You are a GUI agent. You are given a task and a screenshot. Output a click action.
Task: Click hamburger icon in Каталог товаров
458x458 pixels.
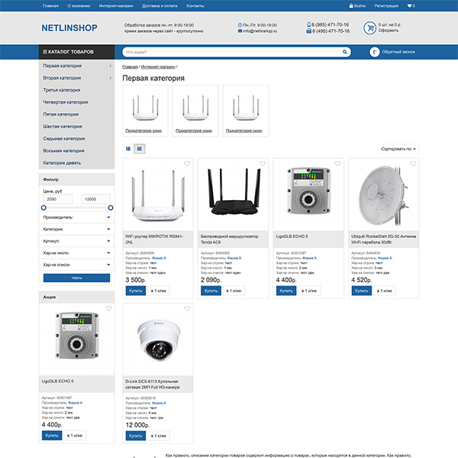[x=45, y=52]
